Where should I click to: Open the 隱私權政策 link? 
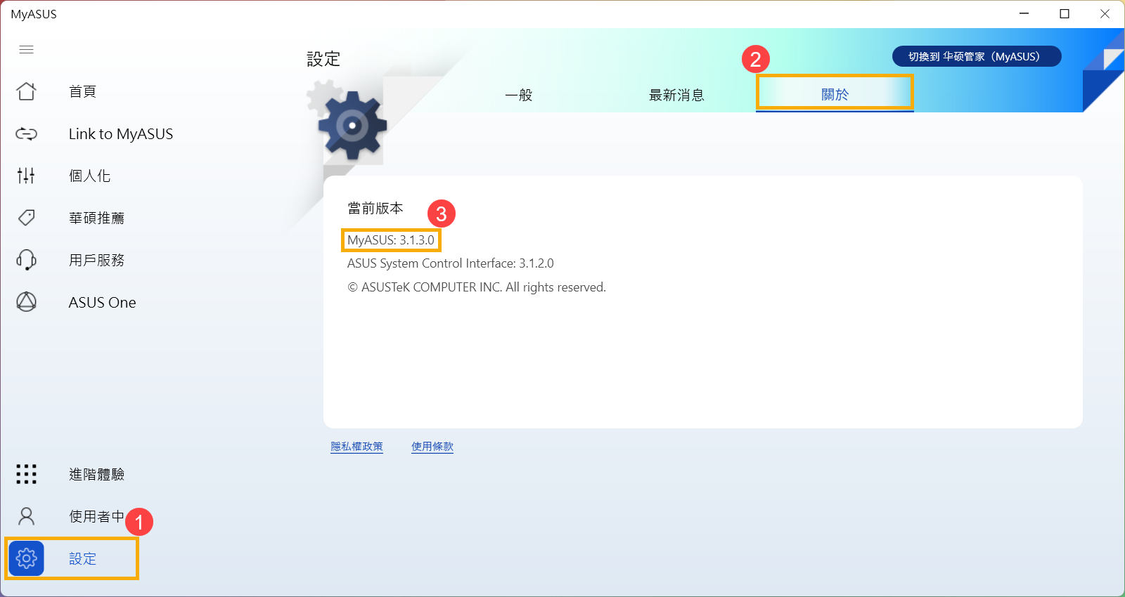click(356, 447)
